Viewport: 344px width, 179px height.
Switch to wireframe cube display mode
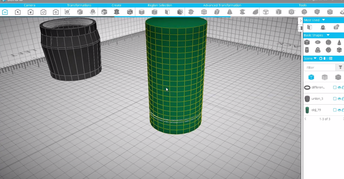(x=325, y=77)
